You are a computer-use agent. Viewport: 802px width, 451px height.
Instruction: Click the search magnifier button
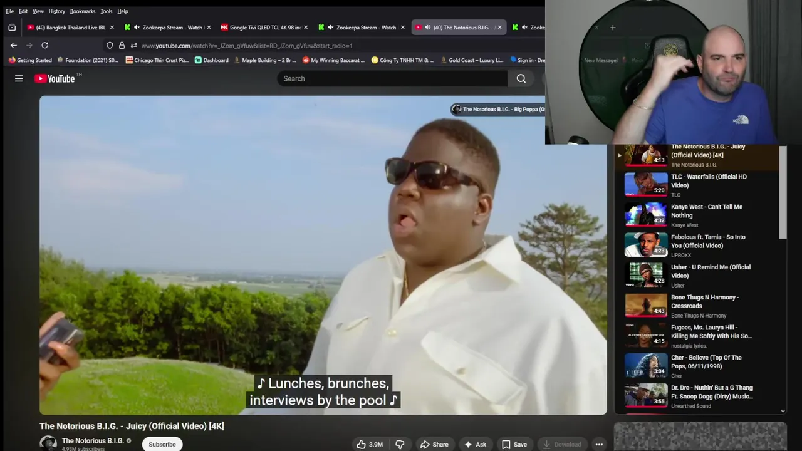(521, 78)
